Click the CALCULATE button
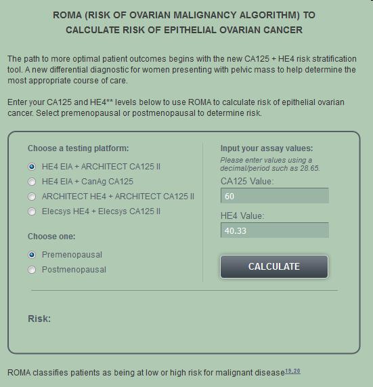 [274, 266]
